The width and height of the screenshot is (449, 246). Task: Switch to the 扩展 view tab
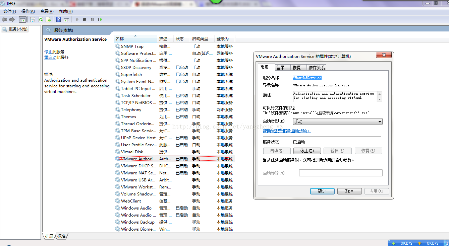(49, 236)
